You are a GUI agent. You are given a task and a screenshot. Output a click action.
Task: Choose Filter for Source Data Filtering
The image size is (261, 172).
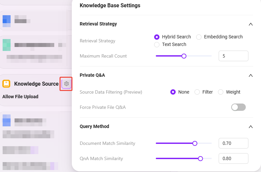point(197,92)
